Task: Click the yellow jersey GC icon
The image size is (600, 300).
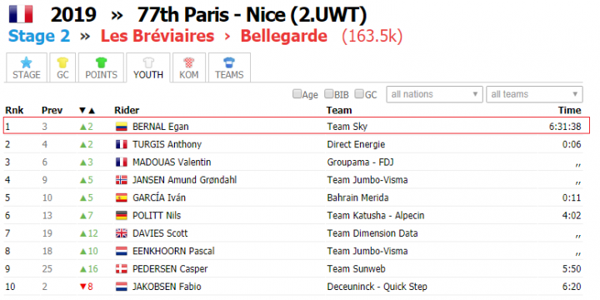Action: (62, 62)
